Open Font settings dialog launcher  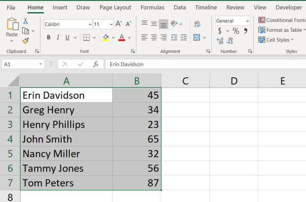(133, 51)
